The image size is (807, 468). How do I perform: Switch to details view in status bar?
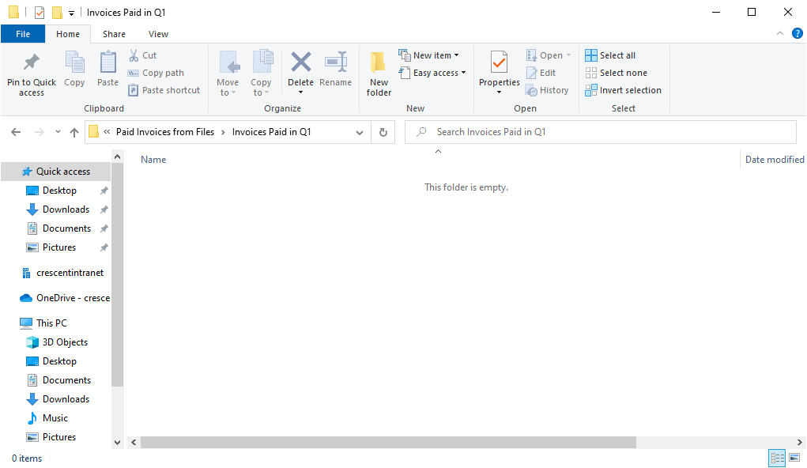pos(776,458)
